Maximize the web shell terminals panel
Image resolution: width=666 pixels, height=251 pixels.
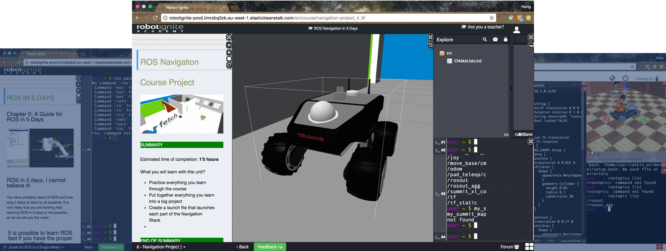click(x=531, y=141)
